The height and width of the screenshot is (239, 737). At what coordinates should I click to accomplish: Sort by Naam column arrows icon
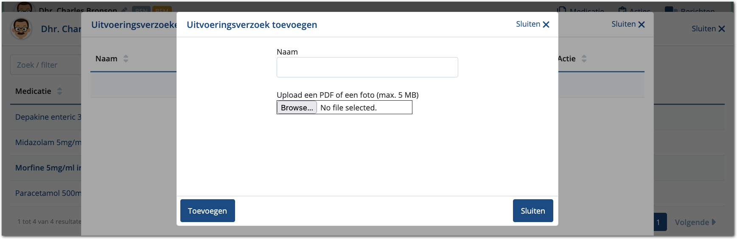point(126,59)
